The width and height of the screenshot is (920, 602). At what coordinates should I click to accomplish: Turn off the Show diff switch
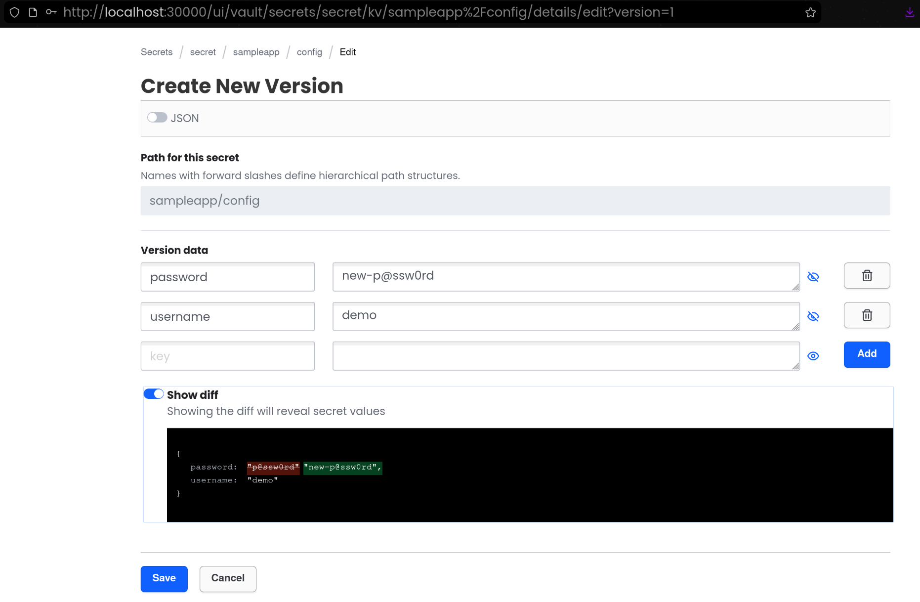pos(154,394)
